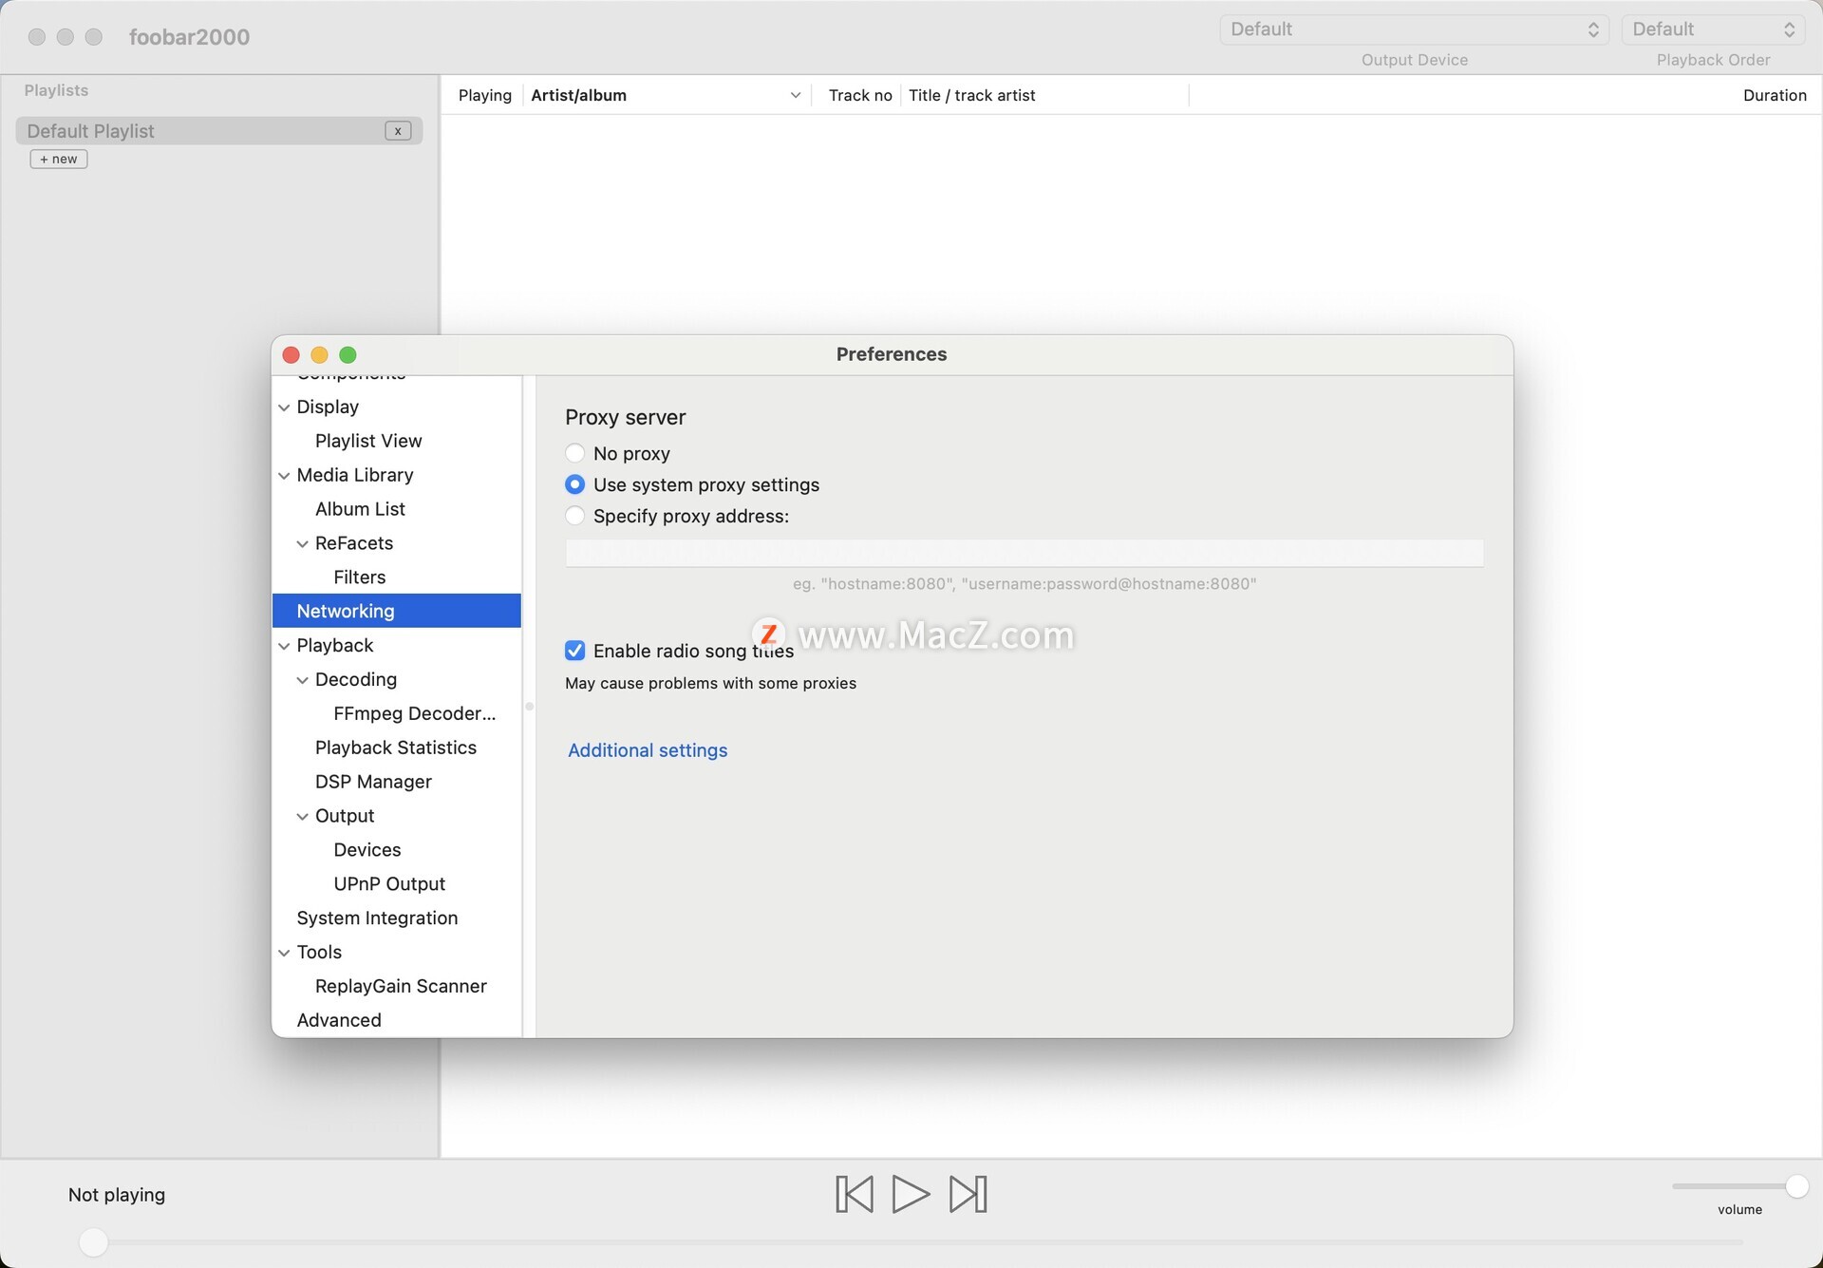Click Title / track artist column header
Screen dimensions: 1823x1268
tap(971, 95)
